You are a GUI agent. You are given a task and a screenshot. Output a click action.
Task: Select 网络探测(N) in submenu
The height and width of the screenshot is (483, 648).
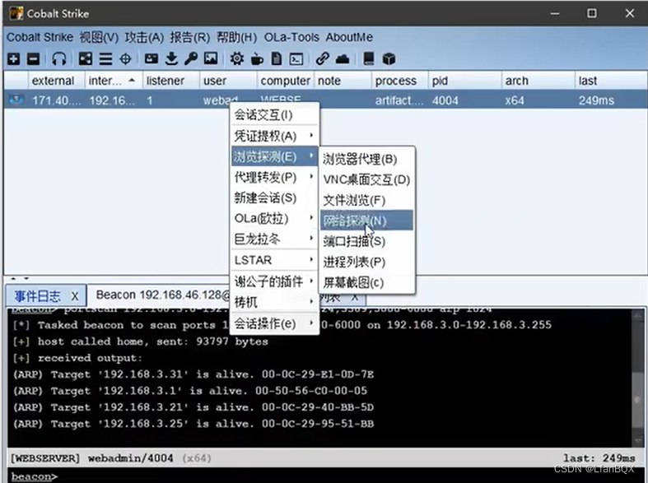coord(366,221)
